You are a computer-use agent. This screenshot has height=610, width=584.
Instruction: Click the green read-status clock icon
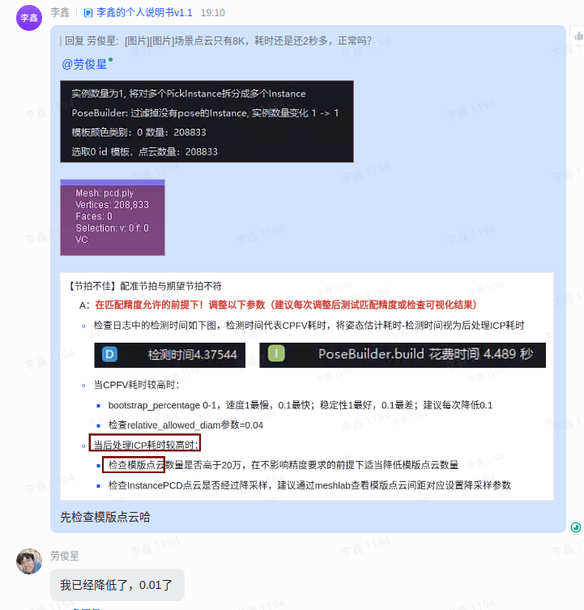coord(575,527)
